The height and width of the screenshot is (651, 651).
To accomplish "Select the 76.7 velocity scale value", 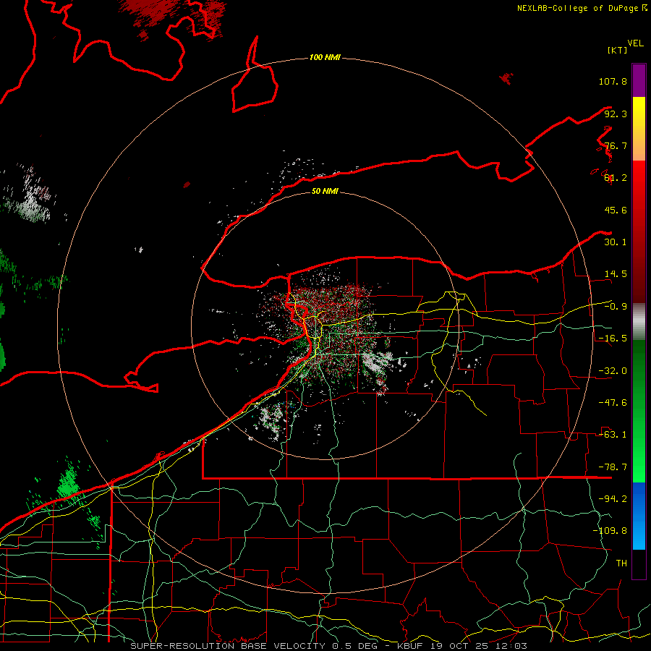I will 616,145.
